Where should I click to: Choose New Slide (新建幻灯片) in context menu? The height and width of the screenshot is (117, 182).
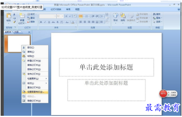pos(35,61)
